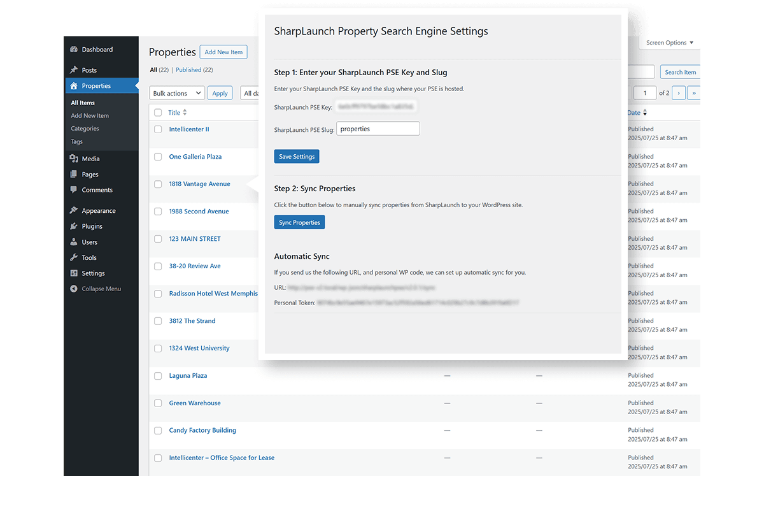Click the Comments bubble icon

pos(74,190)
